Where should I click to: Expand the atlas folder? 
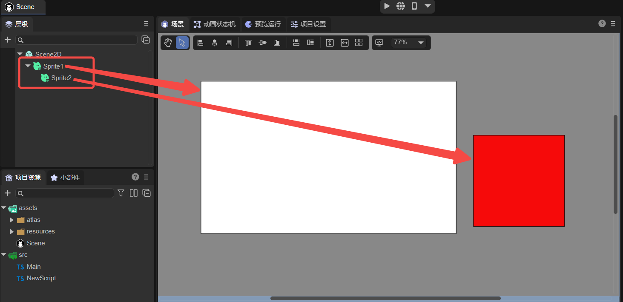(x=12, y=220)
